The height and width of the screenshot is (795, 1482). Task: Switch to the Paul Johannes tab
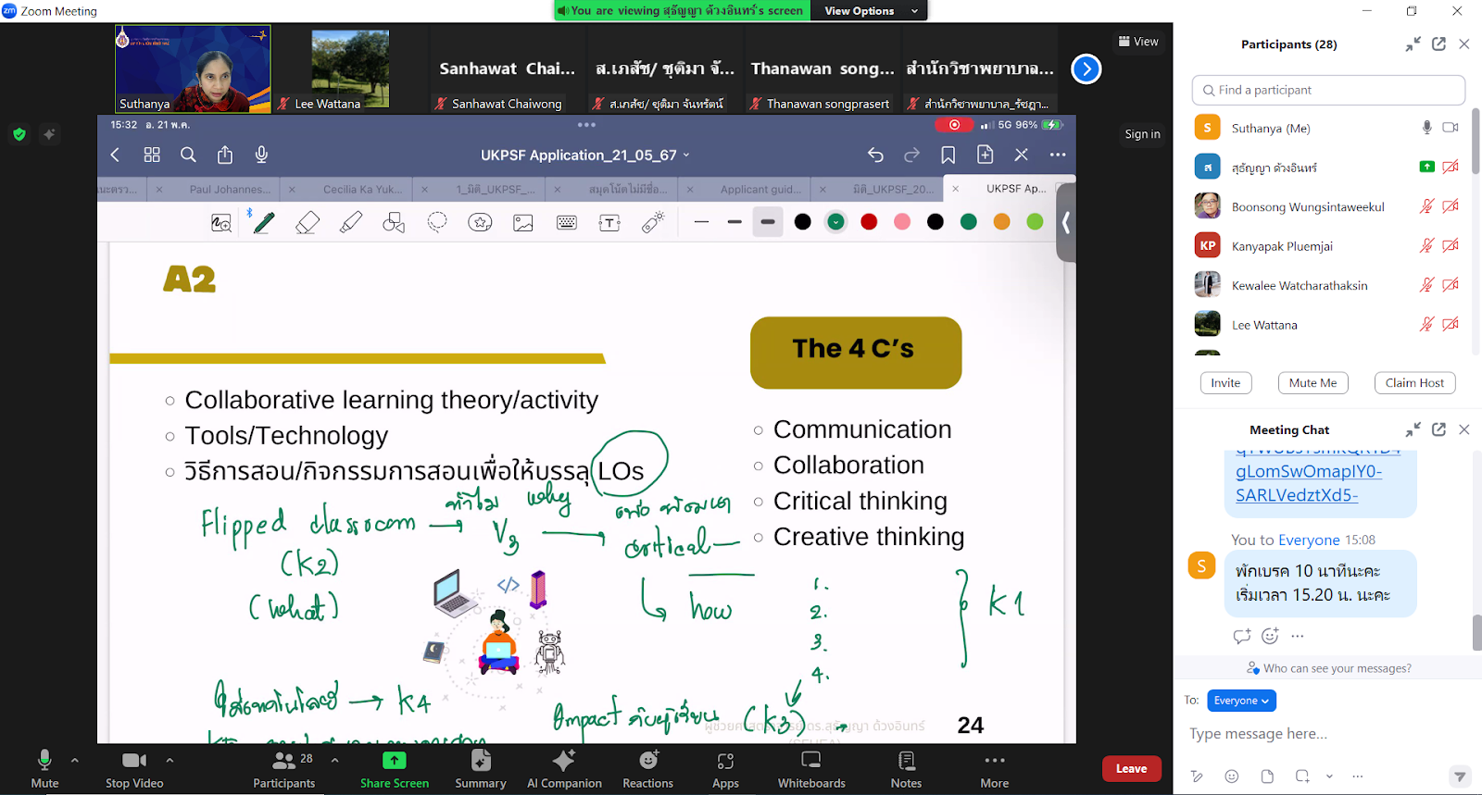point(230,189)
